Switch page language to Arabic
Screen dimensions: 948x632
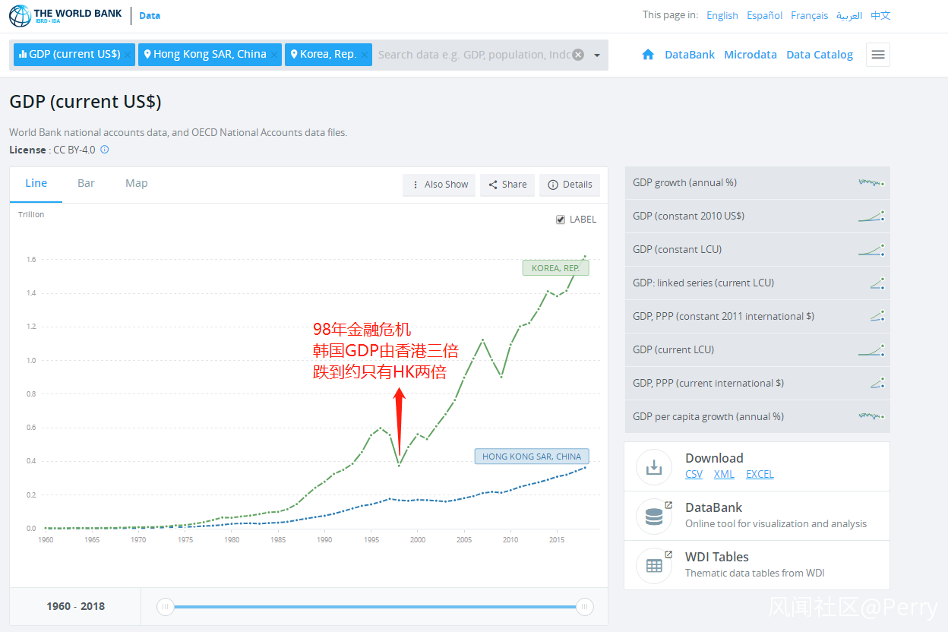pos(849,15)
